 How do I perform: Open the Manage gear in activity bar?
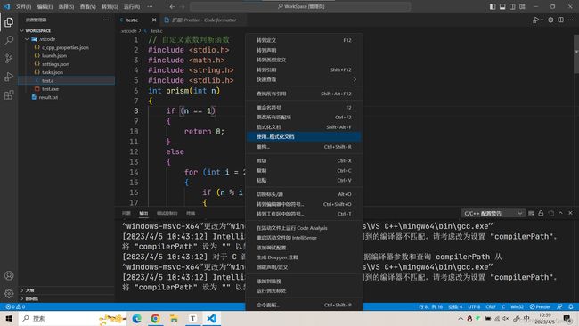(9, 294)
